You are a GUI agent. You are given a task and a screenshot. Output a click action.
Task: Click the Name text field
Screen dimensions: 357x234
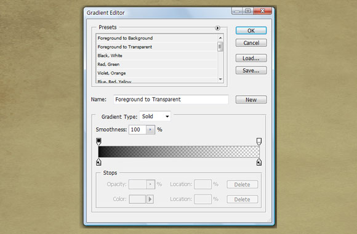(x=171, y=99)
